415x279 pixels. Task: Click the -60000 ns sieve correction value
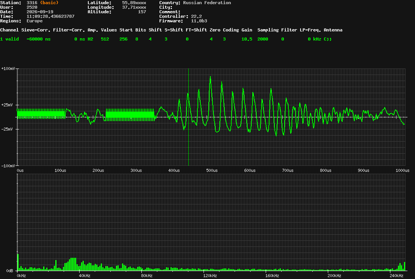38,39
